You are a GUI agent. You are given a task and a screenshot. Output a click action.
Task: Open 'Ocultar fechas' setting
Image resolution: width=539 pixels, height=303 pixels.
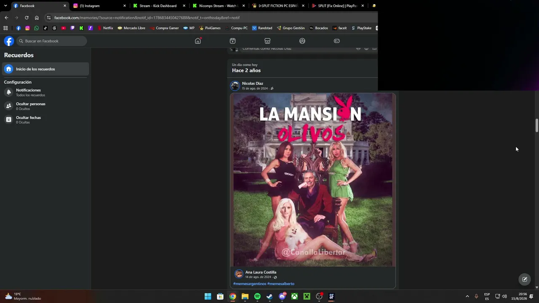coord(45,120)
